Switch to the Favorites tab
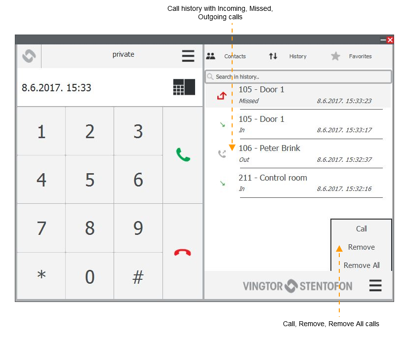 (x=360, y=56)
